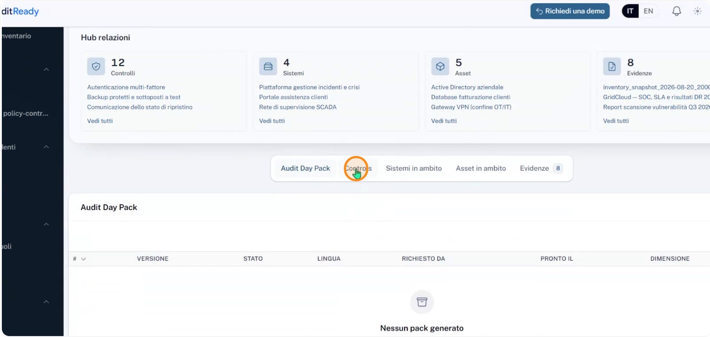The width and height of the screenshot is (710, 337).
Task: Click the LINGUA column header
Action: point(329,259)
